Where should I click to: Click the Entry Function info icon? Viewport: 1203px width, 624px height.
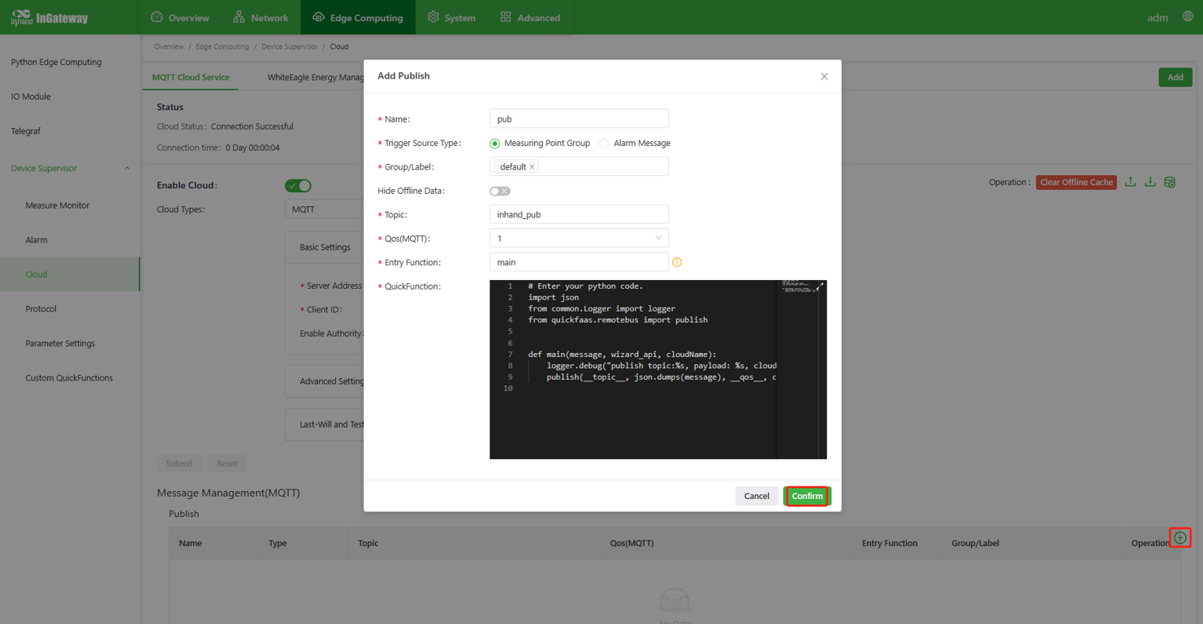click(677, 262)
